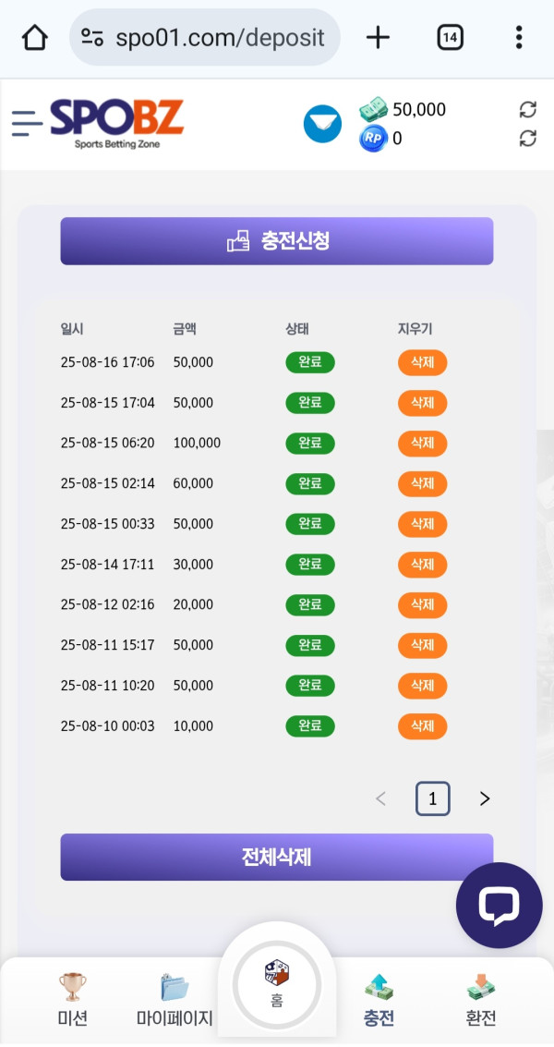This screenshot has width=554, height=1047.
Task: Delete the 25-08-16 17:06 deposit record
Action: (422, 362)
